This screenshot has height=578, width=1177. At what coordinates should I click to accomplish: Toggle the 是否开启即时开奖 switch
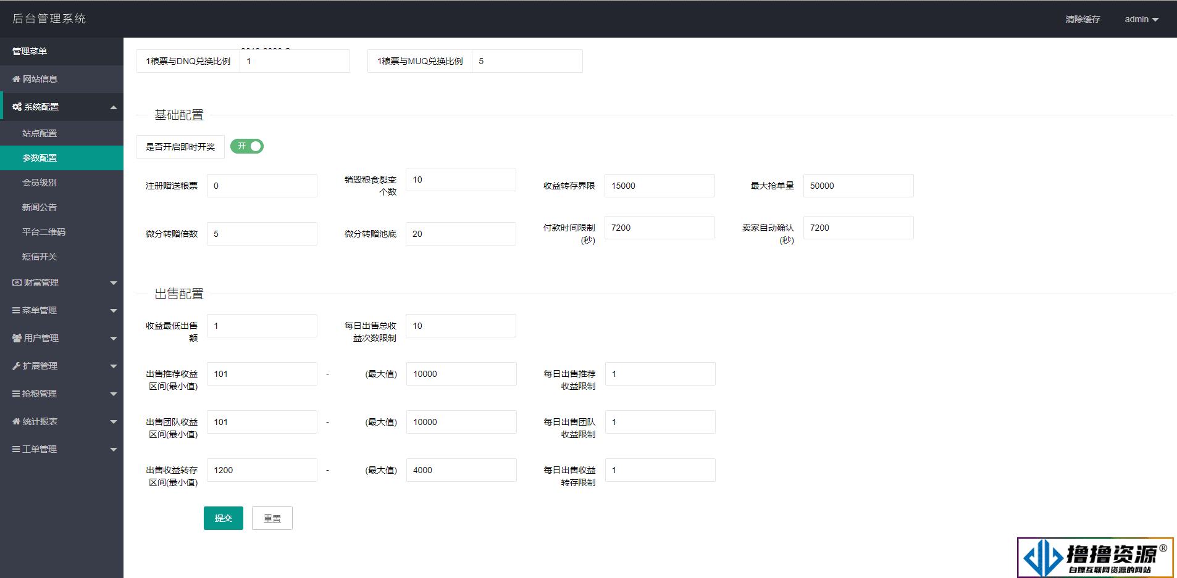[x=247, y=146]
